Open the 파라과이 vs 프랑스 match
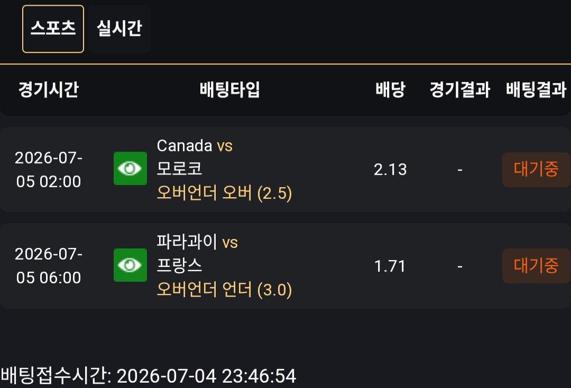 [197, 253]
